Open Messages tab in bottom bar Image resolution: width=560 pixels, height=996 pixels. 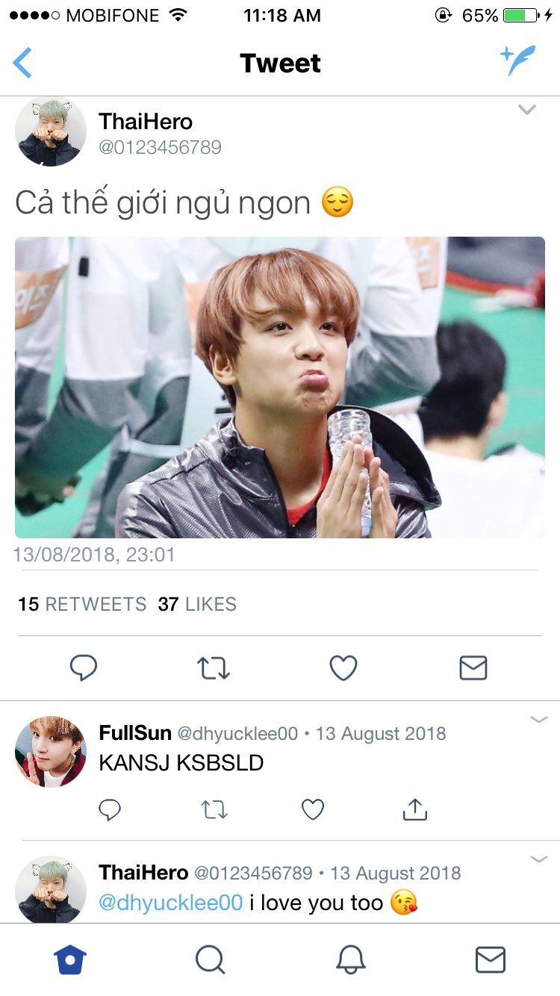491,959
